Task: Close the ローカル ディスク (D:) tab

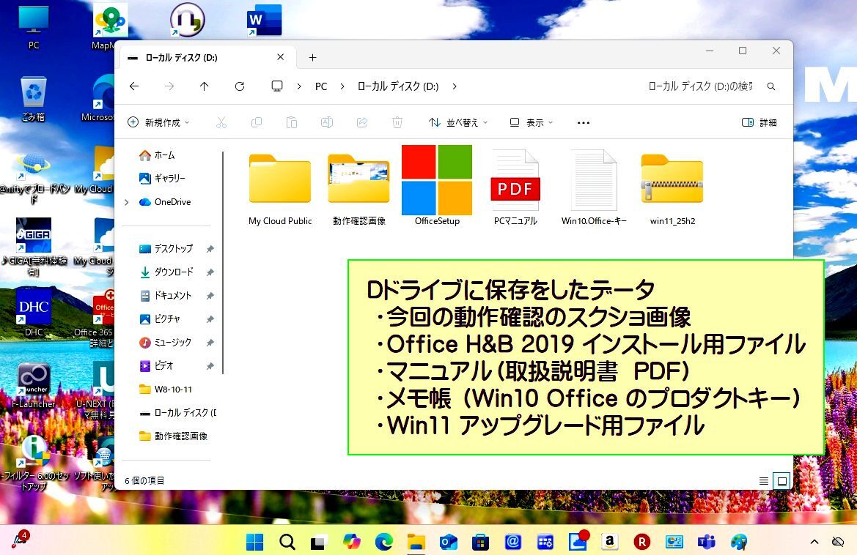Action: point(280,57)
